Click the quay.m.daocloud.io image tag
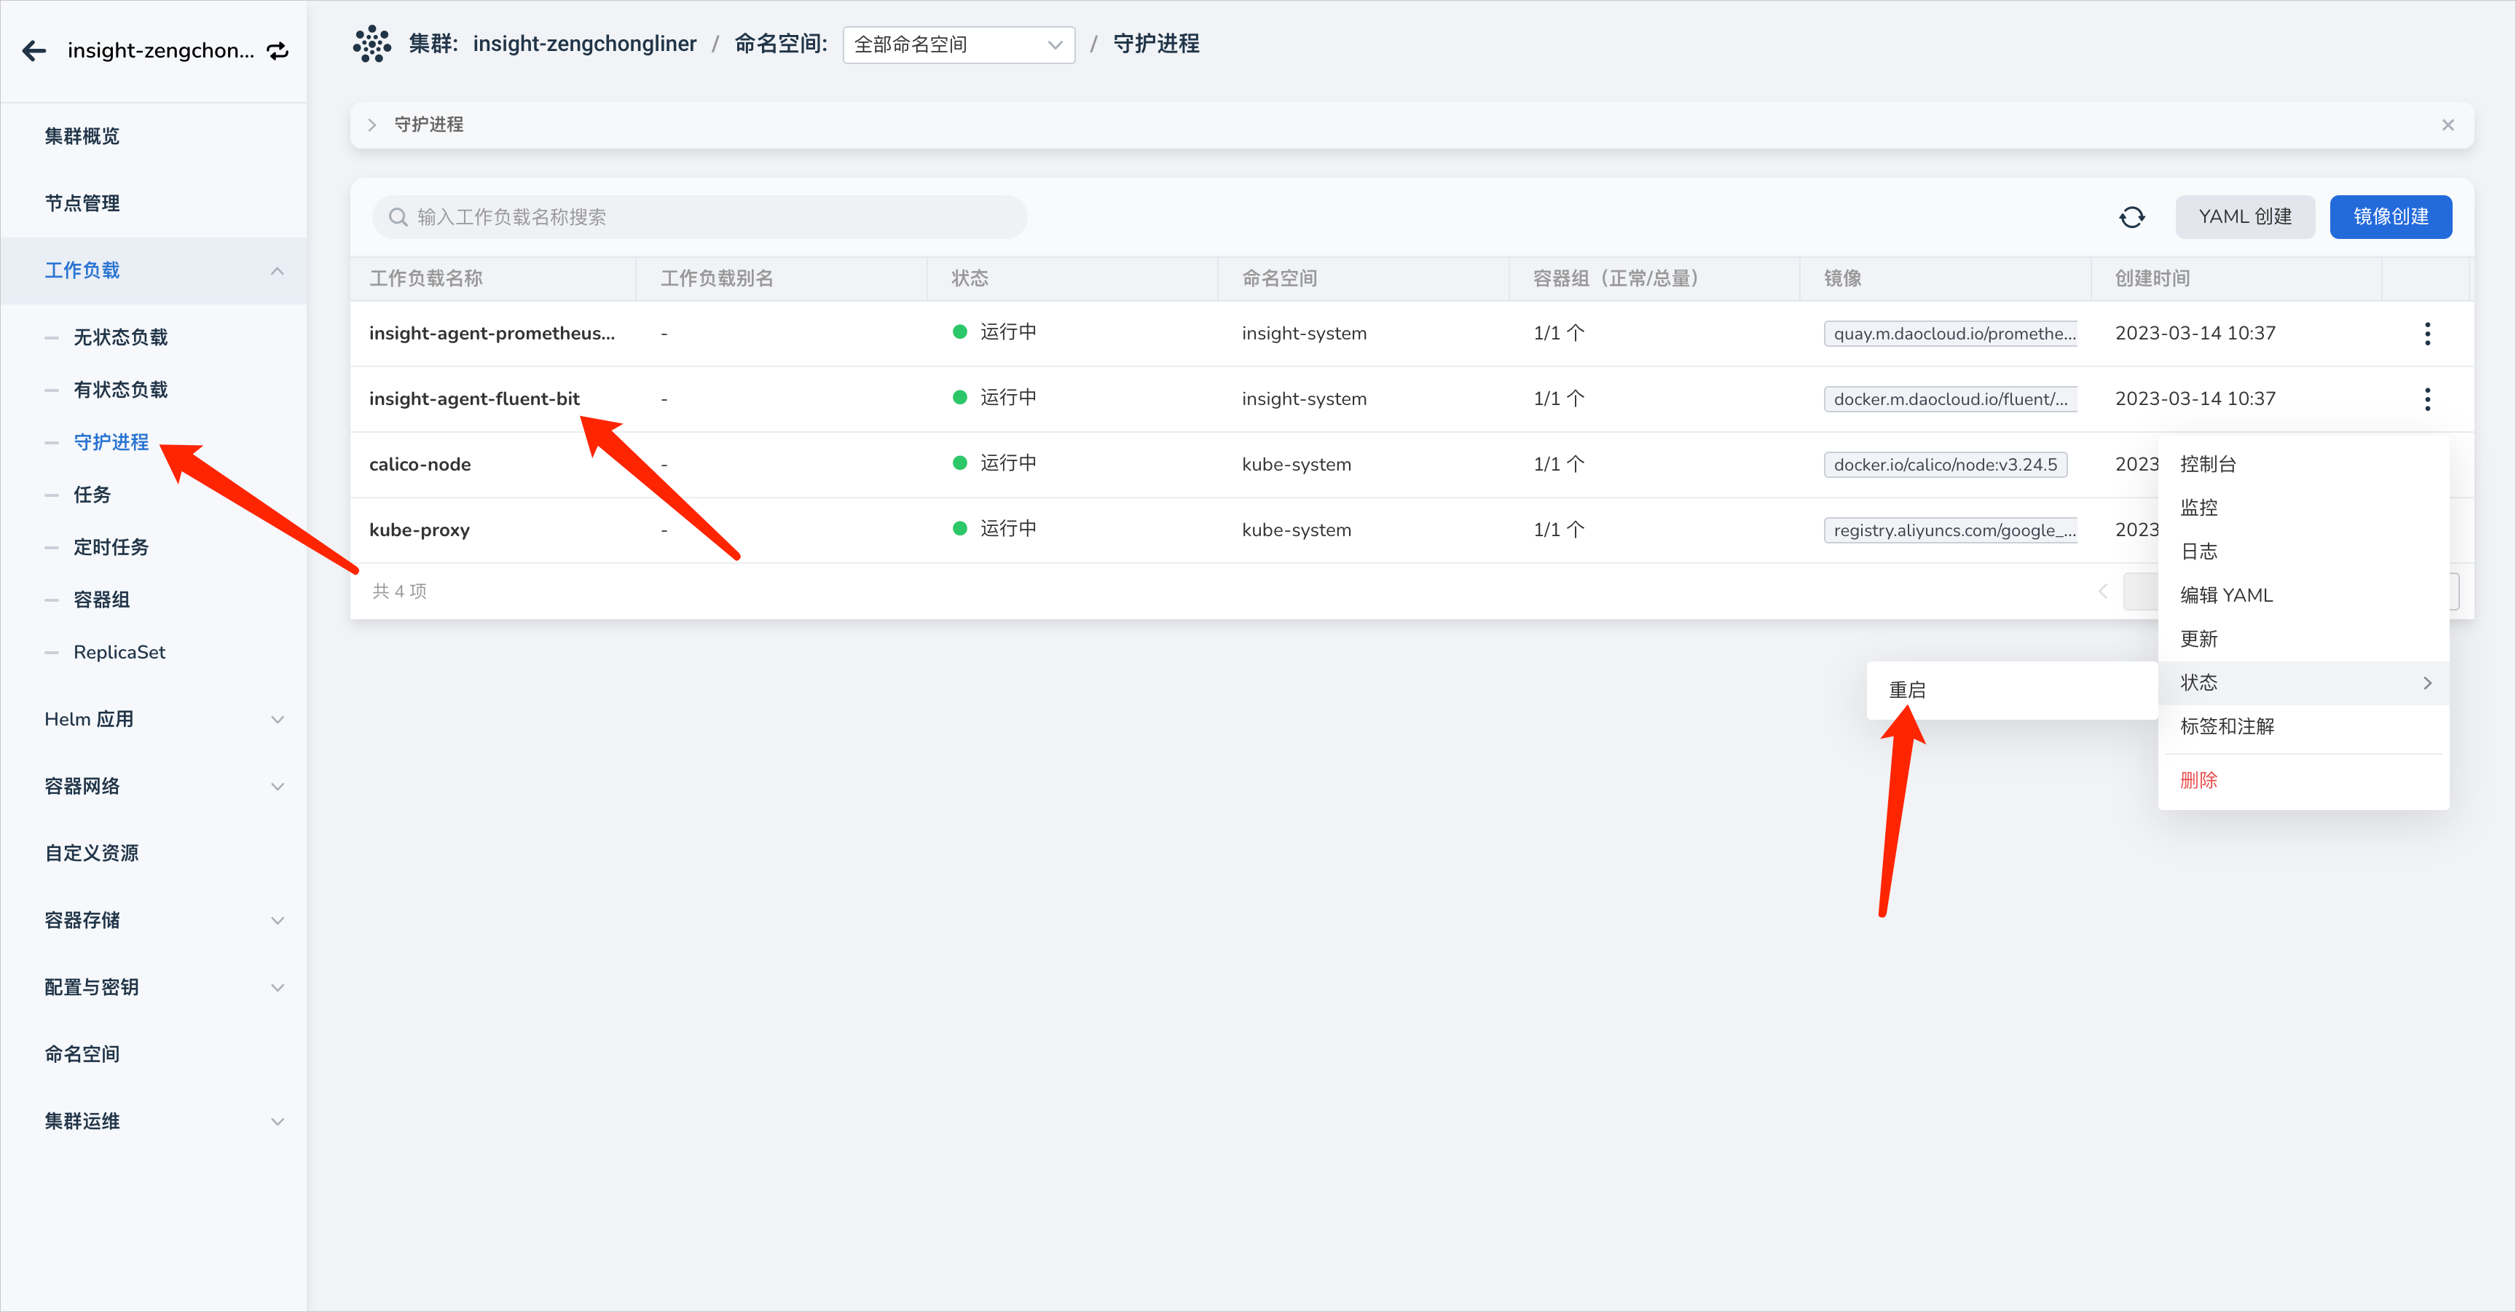 (1951, 333)
